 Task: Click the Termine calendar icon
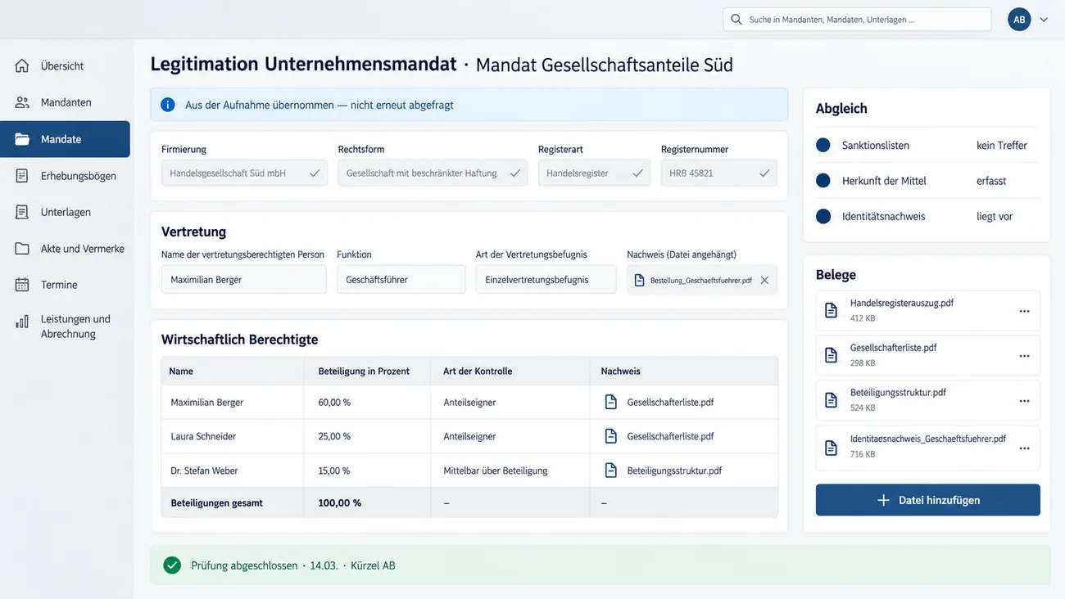coord(22,285)
